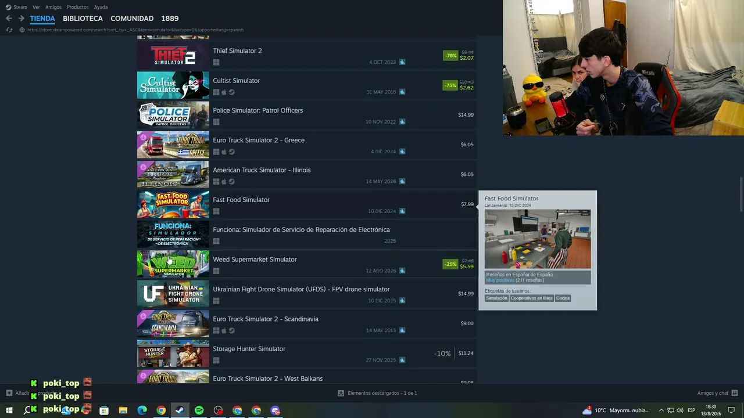Open the Steam menu
The height and width of the screenshot is (418, 744).
pyautogui.click(x=16, y=7)
